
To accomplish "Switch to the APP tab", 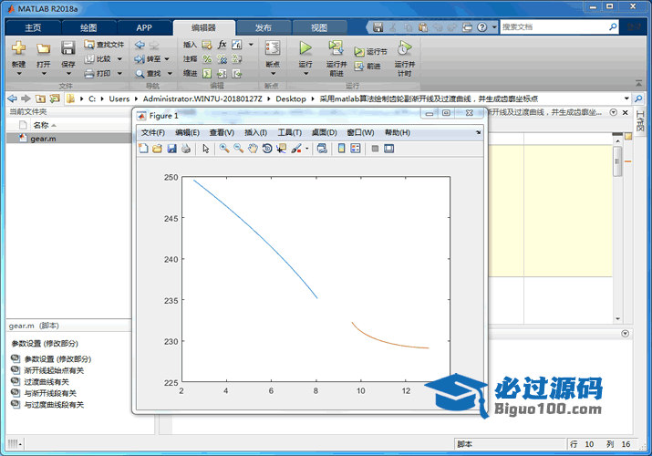I will 144,27.
